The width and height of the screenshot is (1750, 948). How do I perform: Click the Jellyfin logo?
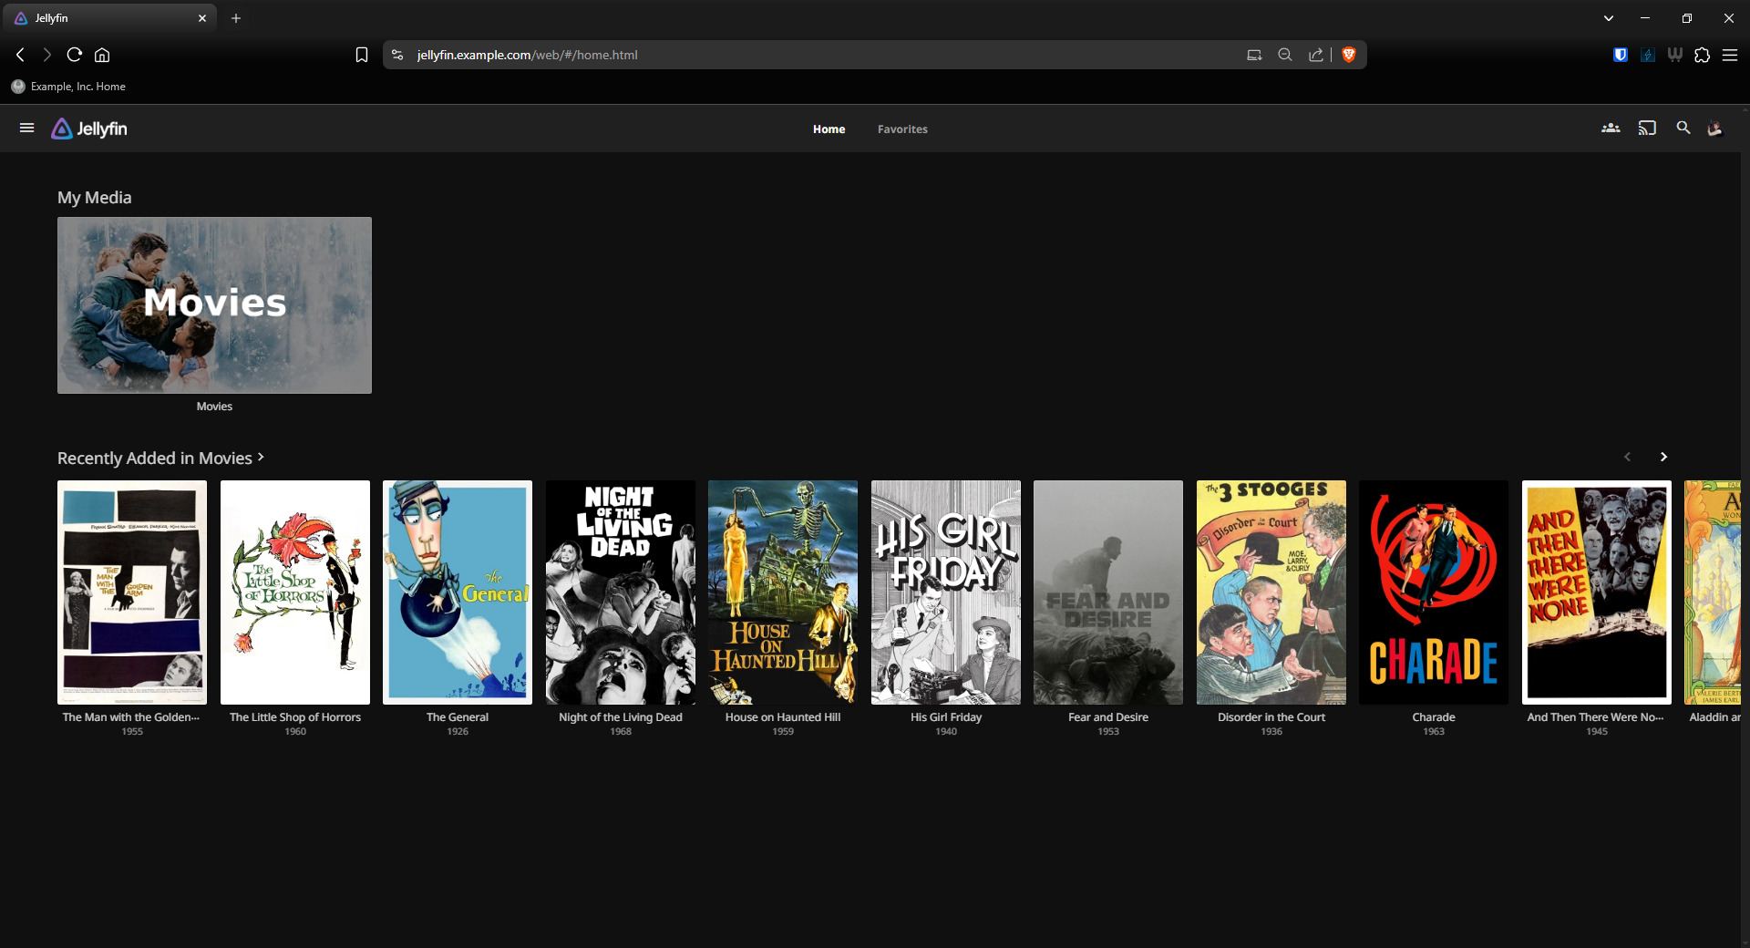click(89, 129)
